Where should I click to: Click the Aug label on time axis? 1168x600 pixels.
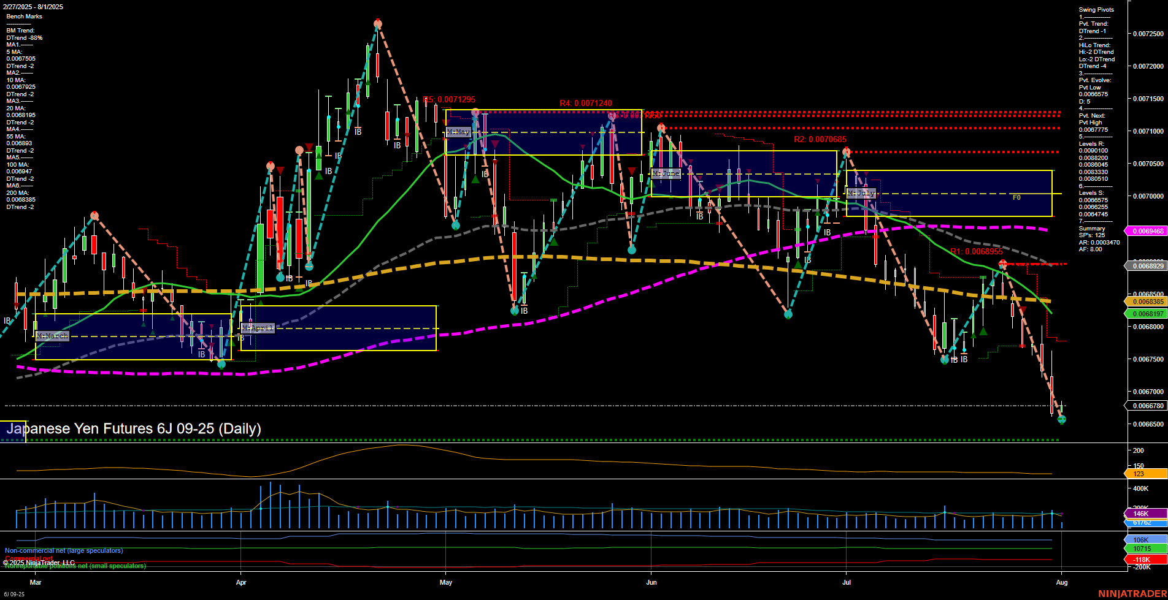tap(1062, 582)
